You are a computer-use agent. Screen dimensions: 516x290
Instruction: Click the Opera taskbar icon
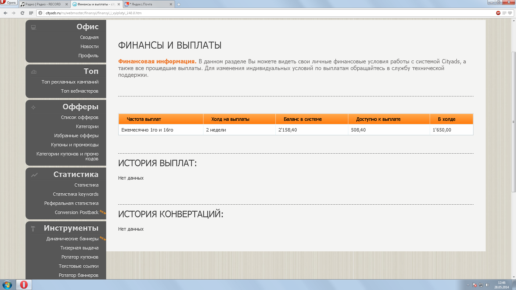(x=24, y=285)
